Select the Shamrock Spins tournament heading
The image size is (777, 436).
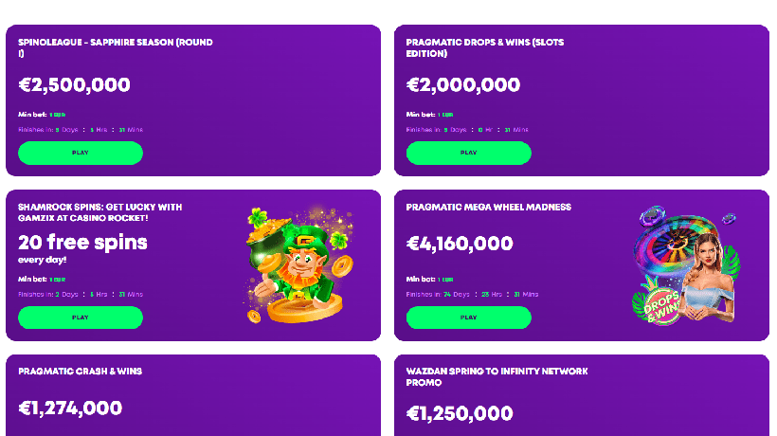pyautogui.click(x=99, y=212)
